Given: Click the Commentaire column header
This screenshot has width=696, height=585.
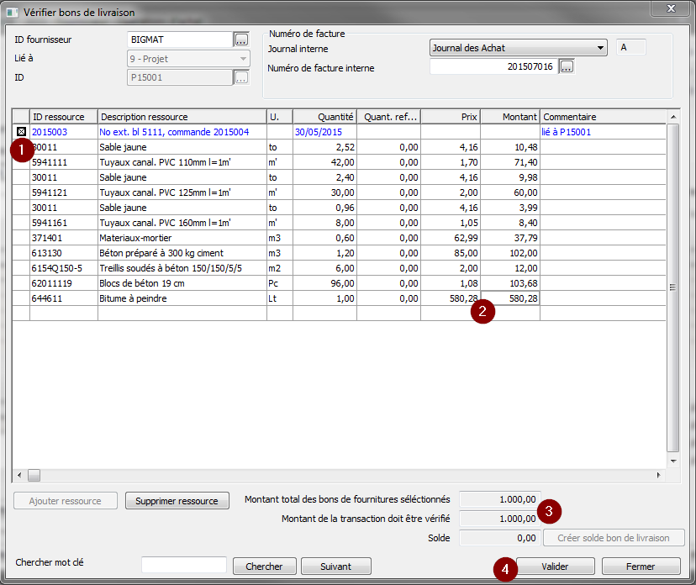Looking at the screenshot, I should (603, 117).
